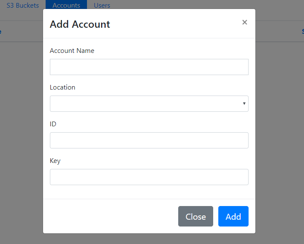Focus the ID text field
Image resolution: width=304 pixels, height=244 pixels.
point(149,140)
